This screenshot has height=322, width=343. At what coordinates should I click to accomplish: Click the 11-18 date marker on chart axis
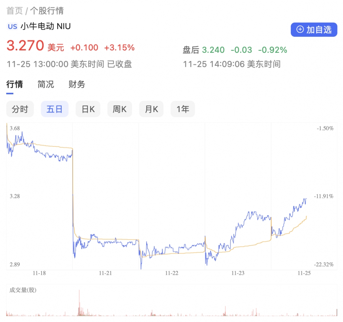pyautogui.click(x=39, y=273)
